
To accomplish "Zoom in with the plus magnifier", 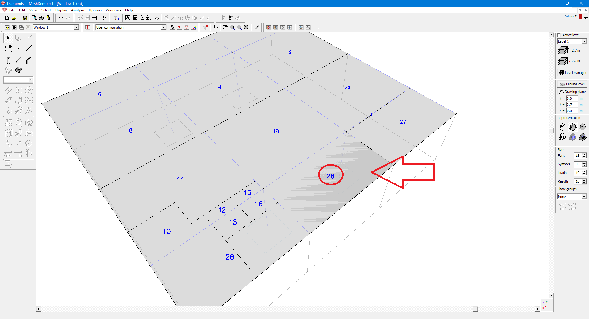I will 239,27.
